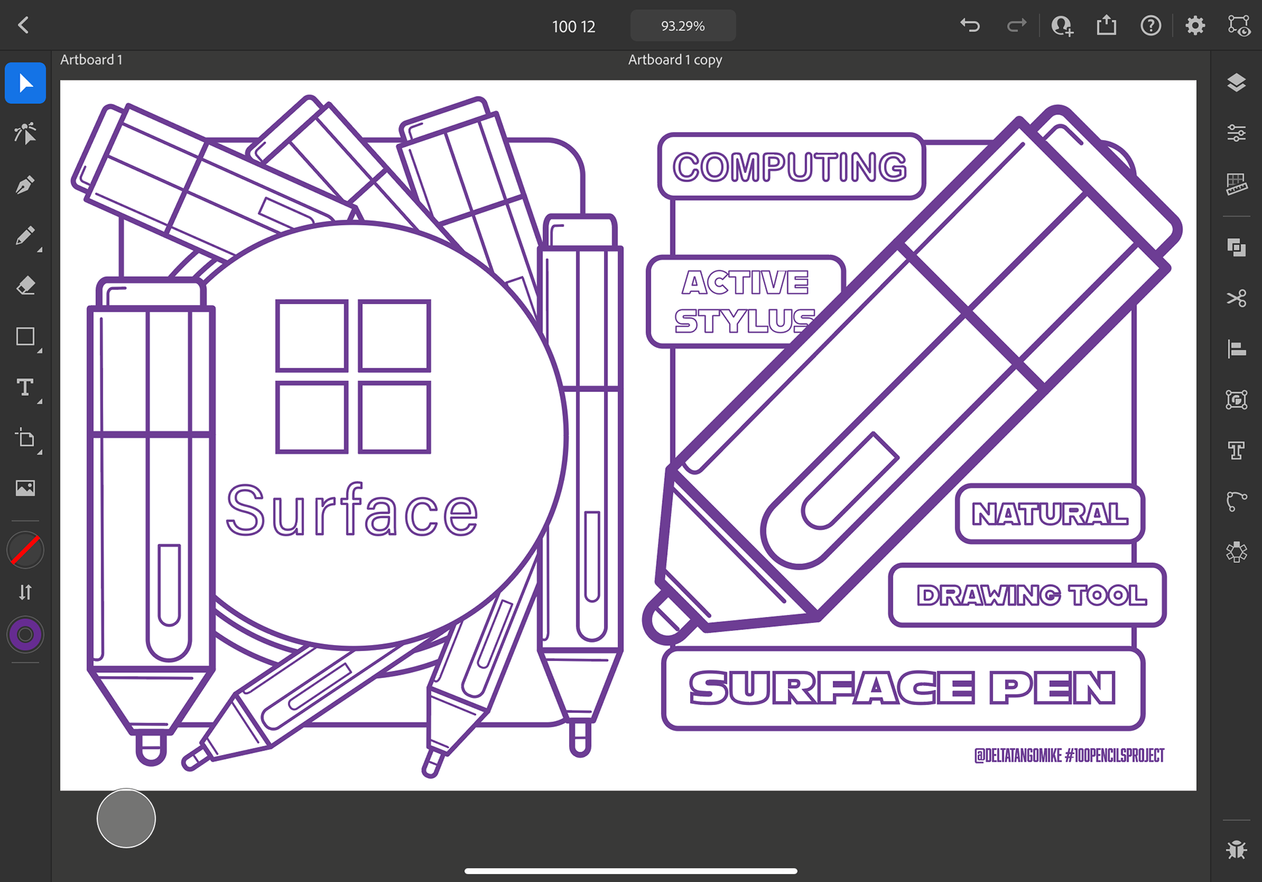The image size is (1262, 882).
Task: Open the Align panel
Action: coord(1236,349)
